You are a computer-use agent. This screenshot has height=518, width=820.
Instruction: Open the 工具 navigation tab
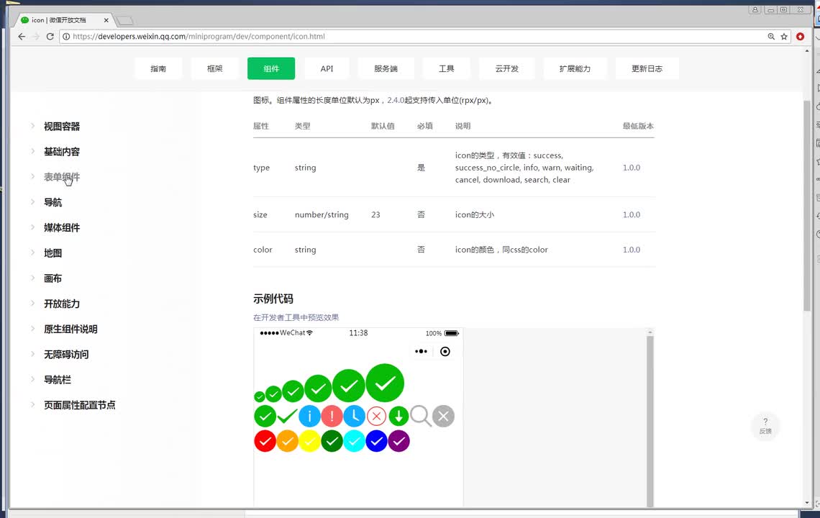tap(447, 68)
